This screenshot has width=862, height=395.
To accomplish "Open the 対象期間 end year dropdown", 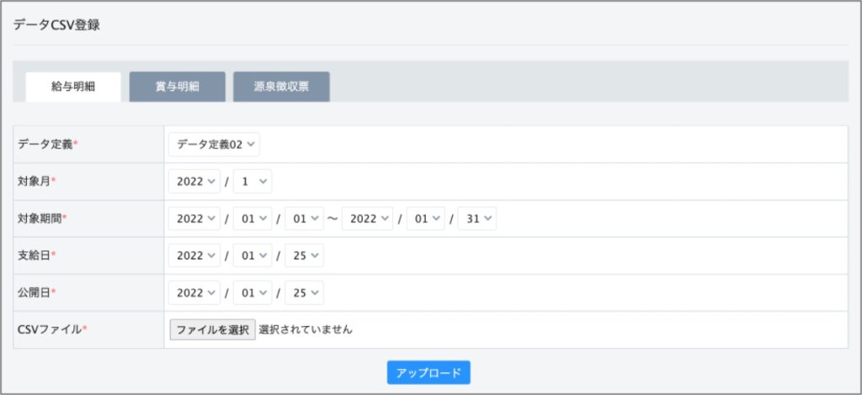I will (367, 218).
